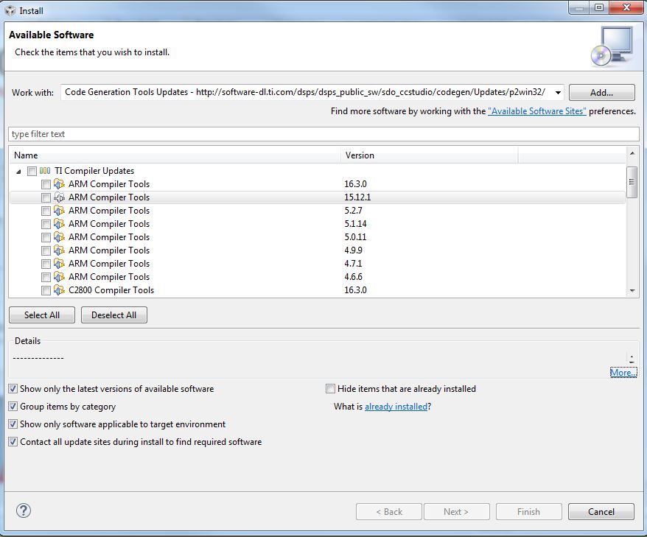
Task: Select the 4.9.9 version cell
Action: coord(353,250)
